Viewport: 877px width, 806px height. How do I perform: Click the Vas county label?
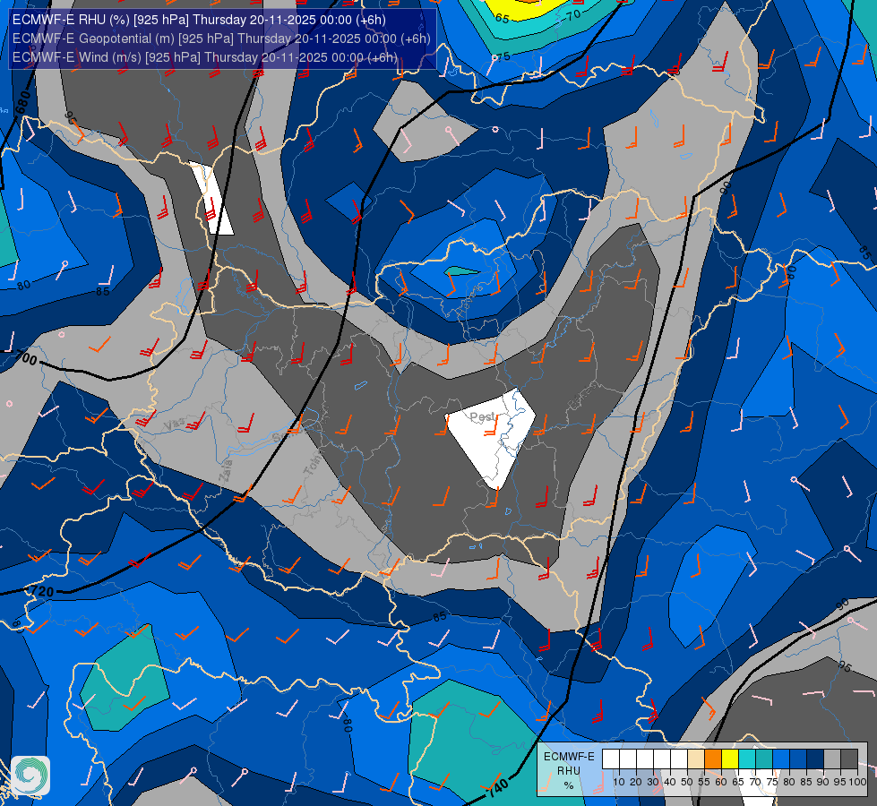tap(175, 424)
